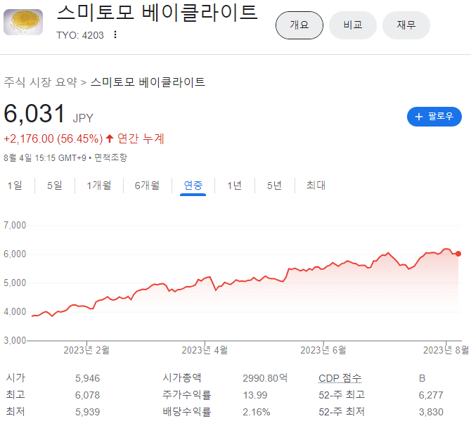
Task: Click the 2023년 8월 axis label
Action: [x=446, y=350]
